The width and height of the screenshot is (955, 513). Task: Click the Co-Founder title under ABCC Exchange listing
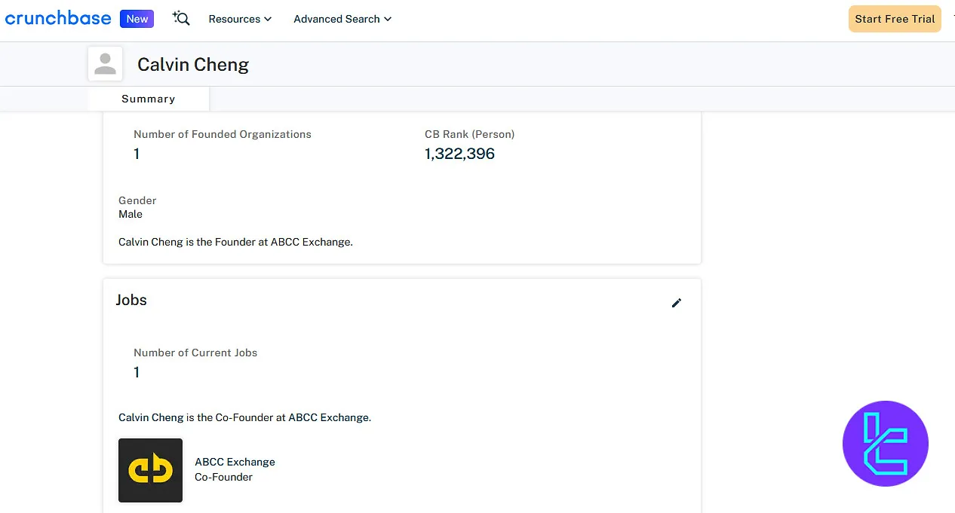[x=223, y=477]
